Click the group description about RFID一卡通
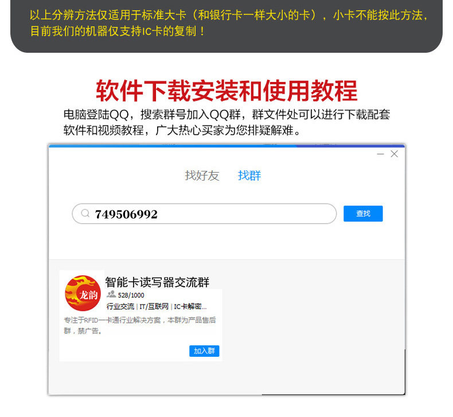This screenshot has width=453, height=417. 139,325
